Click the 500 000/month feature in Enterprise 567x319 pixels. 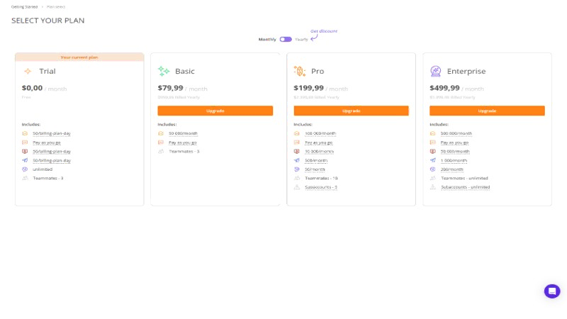point(456,133)
